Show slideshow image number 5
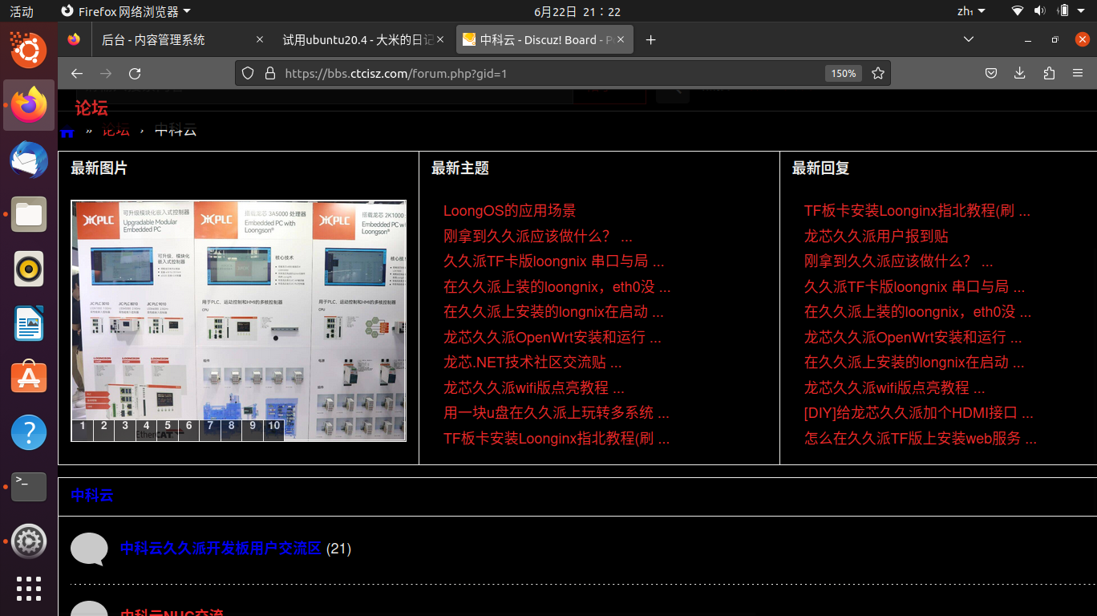 tap(168, 429)
